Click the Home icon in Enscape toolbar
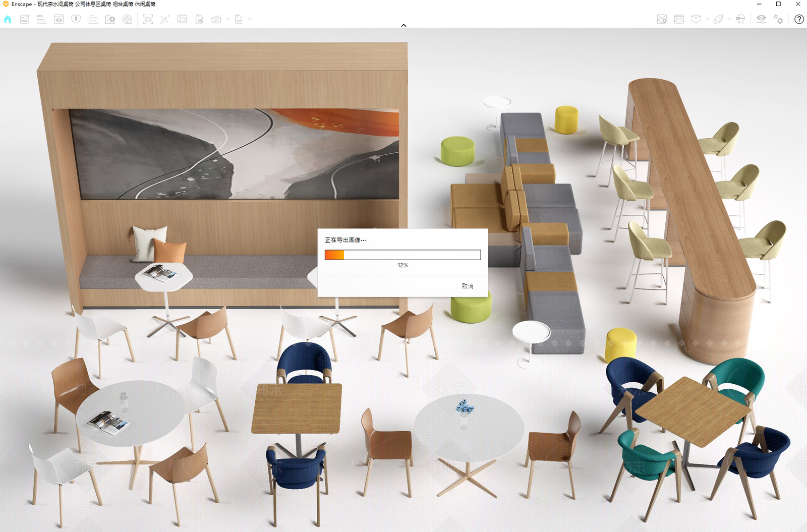The height and width of the screenshot is (532, 807). [x=8, y=19]
